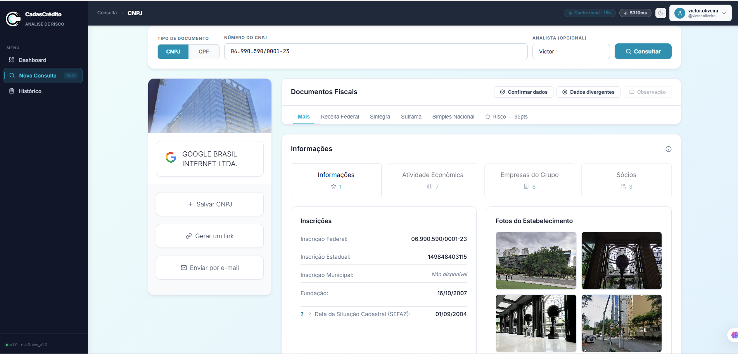Click the Google logo icon
The width and height of the screenshot is (738, 354).
[171, 157]
